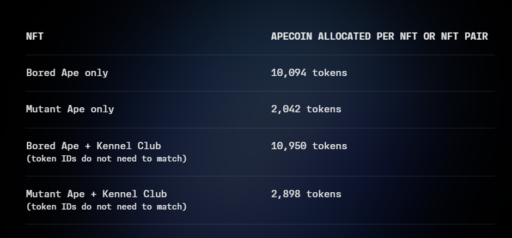
Task: Click the "NFT" column header
Action: pyautogui.click(x=35, y=36)
